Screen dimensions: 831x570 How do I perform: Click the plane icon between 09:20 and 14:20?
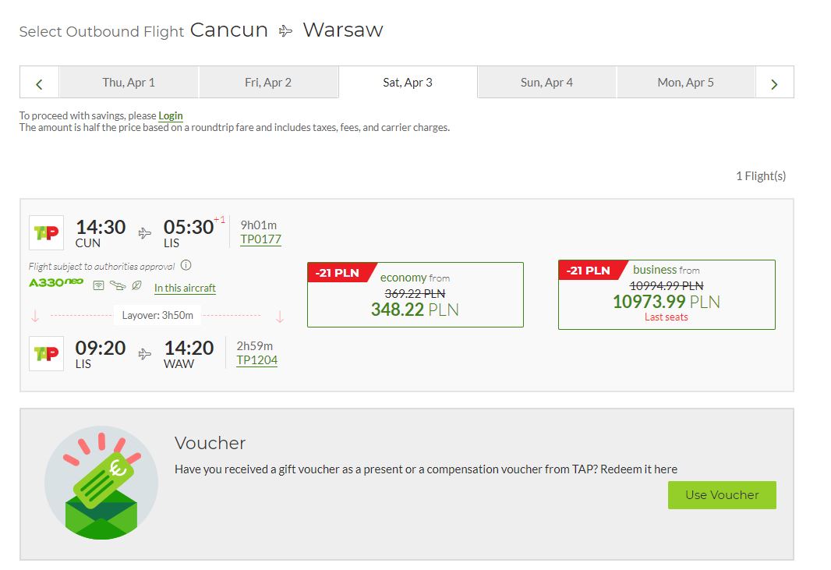point(145,354)
